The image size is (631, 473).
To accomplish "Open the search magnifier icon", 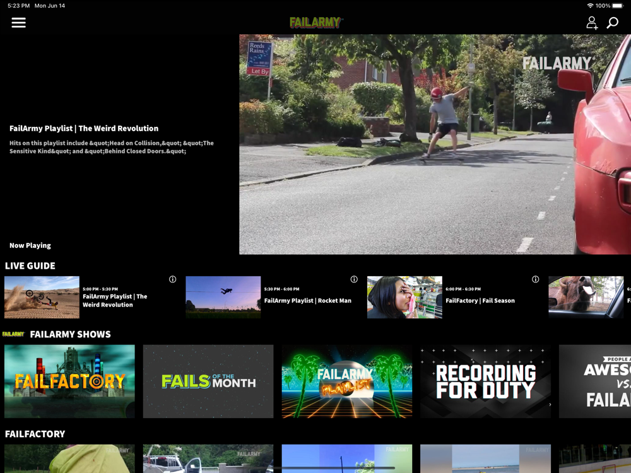I will click(x=613, y=23).
